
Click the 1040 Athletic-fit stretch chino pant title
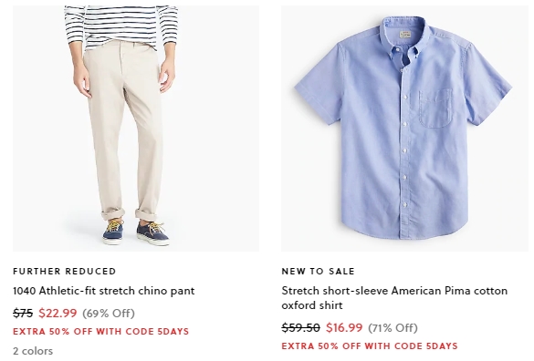coord(103,291)
